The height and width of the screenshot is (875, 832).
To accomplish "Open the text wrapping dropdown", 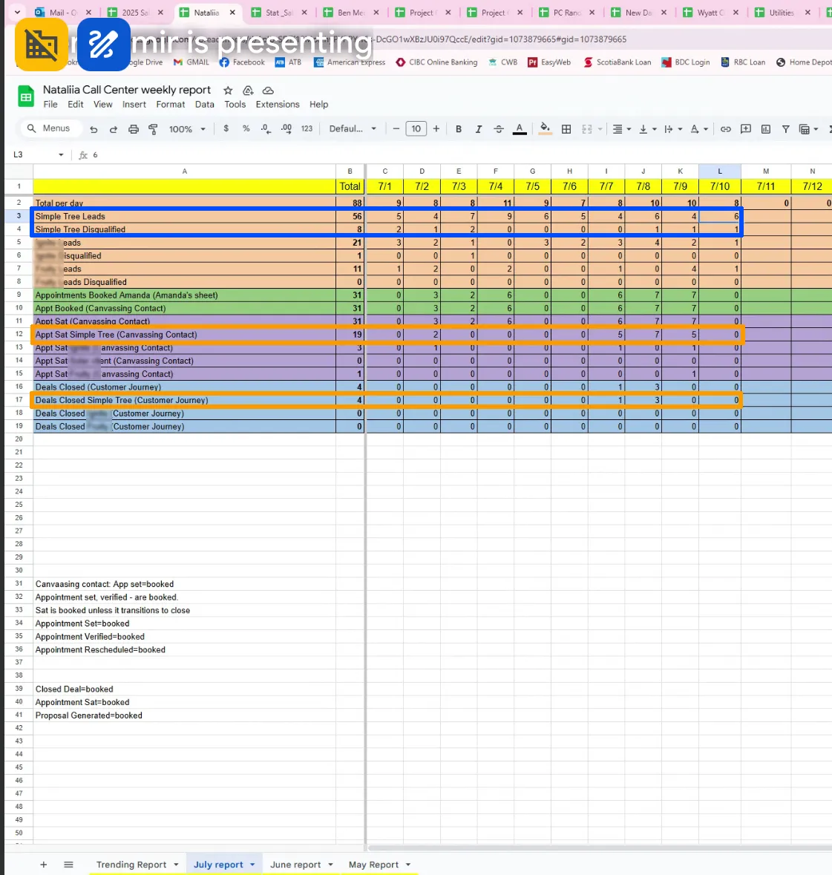I will coord(673,129).
